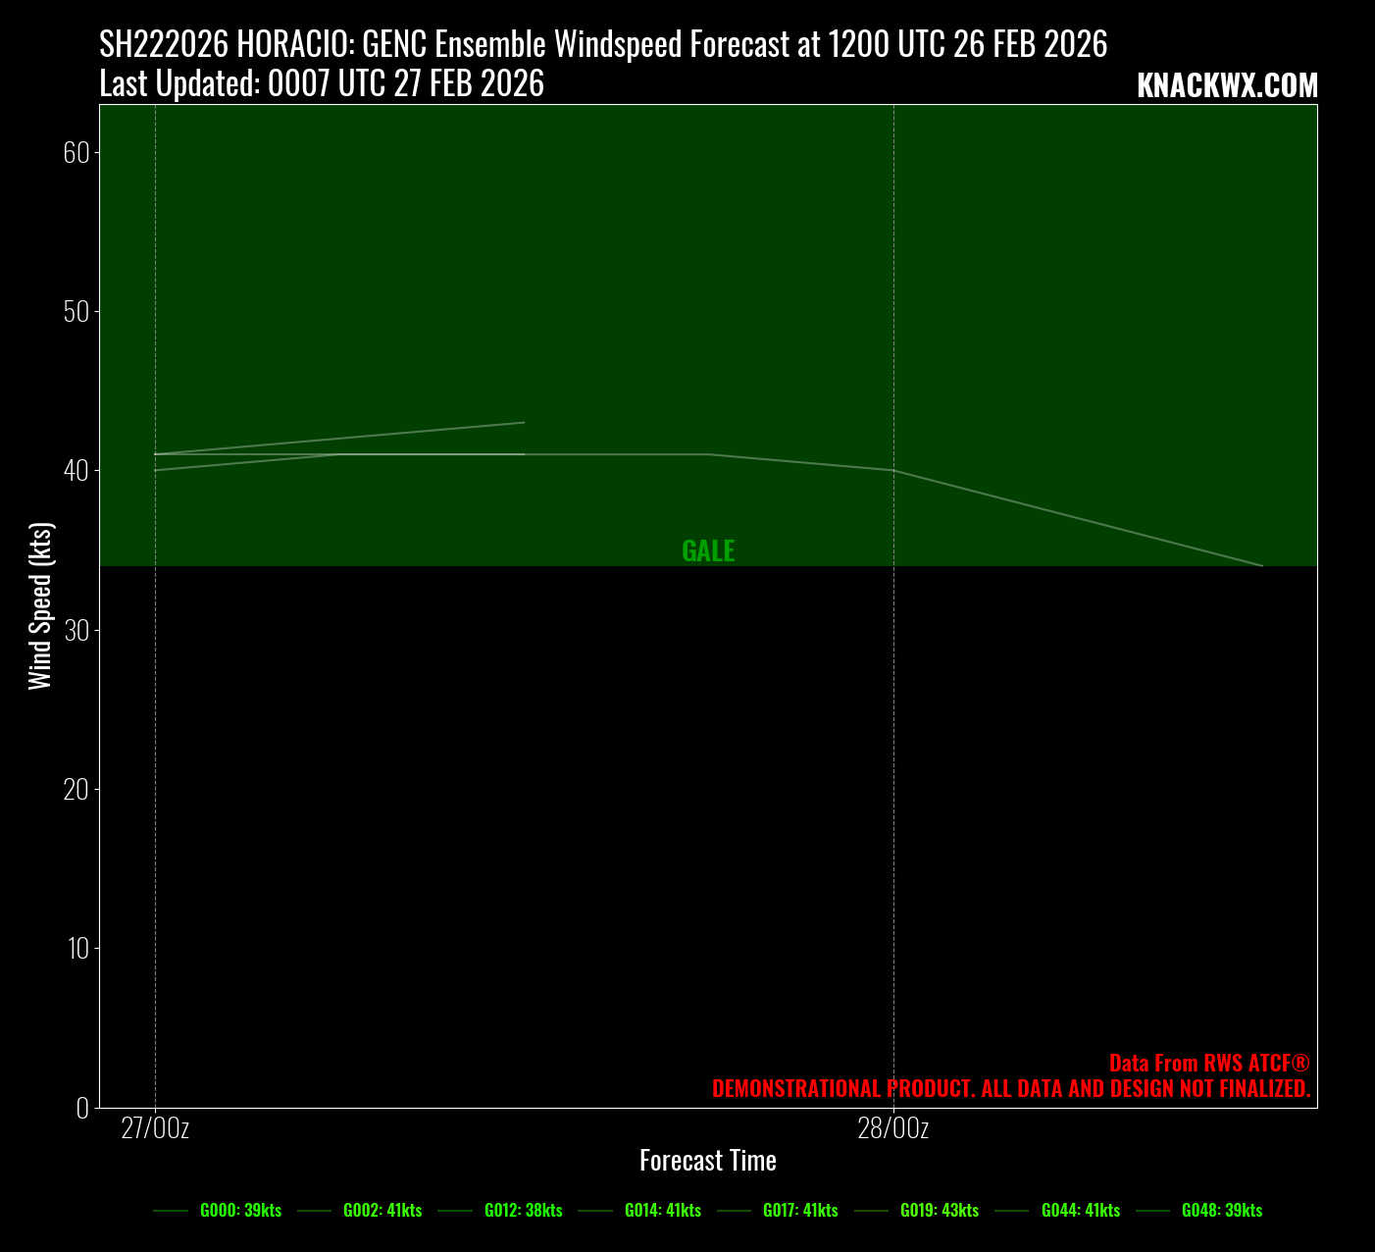This screenshot has height=1252, width=1375.
Task: Click the Wind Speed (kts) axis label
Action: (x=39, y=606)
